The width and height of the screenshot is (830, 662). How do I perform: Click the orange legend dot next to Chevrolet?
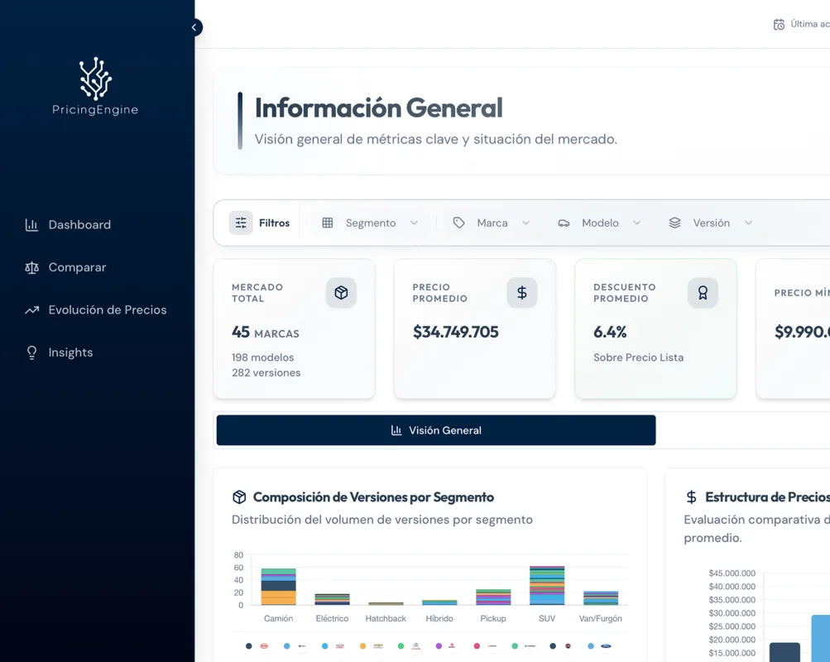pyautogui.click(x=362, y=646)
